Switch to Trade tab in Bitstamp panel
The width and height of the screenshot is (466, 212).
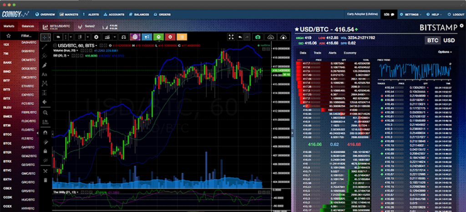click(317, 53)
